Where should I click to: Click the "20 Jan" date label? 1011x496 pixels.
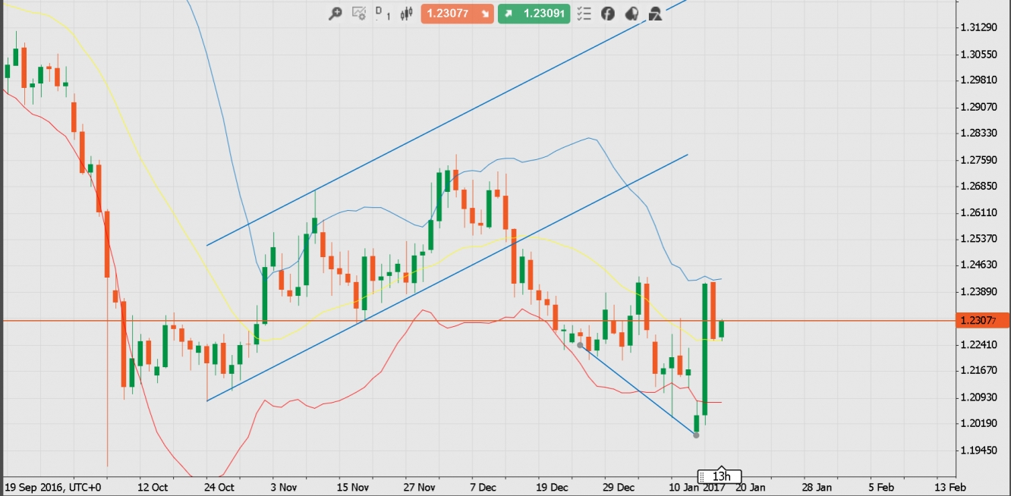pyautogui.click(x=750, y=487)
